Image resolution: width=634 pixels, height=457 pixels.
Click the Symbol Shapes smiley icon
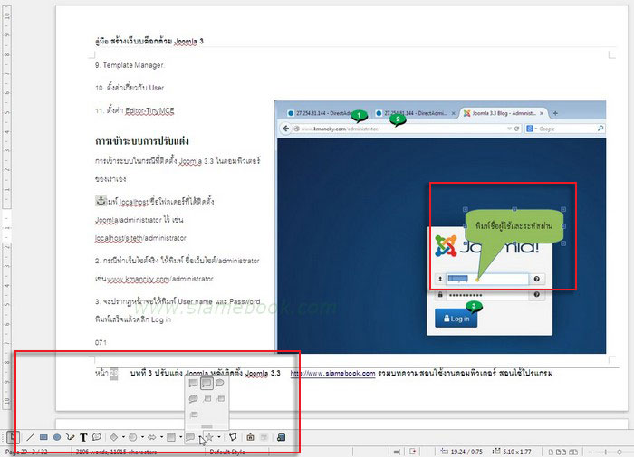click(x=132, y=437)
